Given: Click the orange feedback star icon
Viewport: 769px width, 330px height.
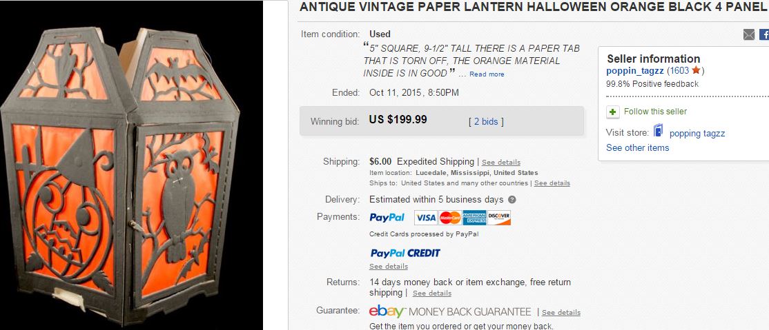Looking at the screenshot, I should click(x=696, y=70).
